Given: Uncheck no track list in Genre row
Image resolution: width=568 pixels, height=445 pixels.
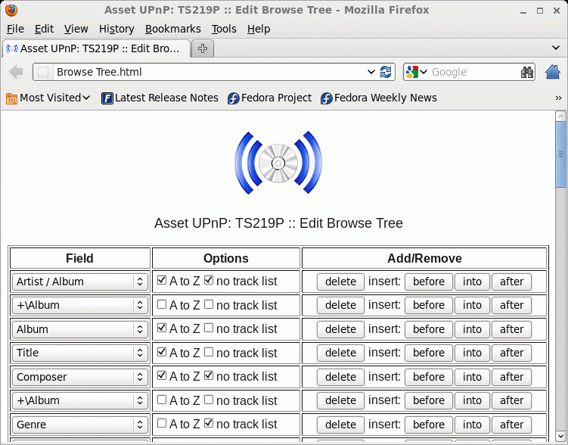Looking at the screenshot, I should pos(208,423).
